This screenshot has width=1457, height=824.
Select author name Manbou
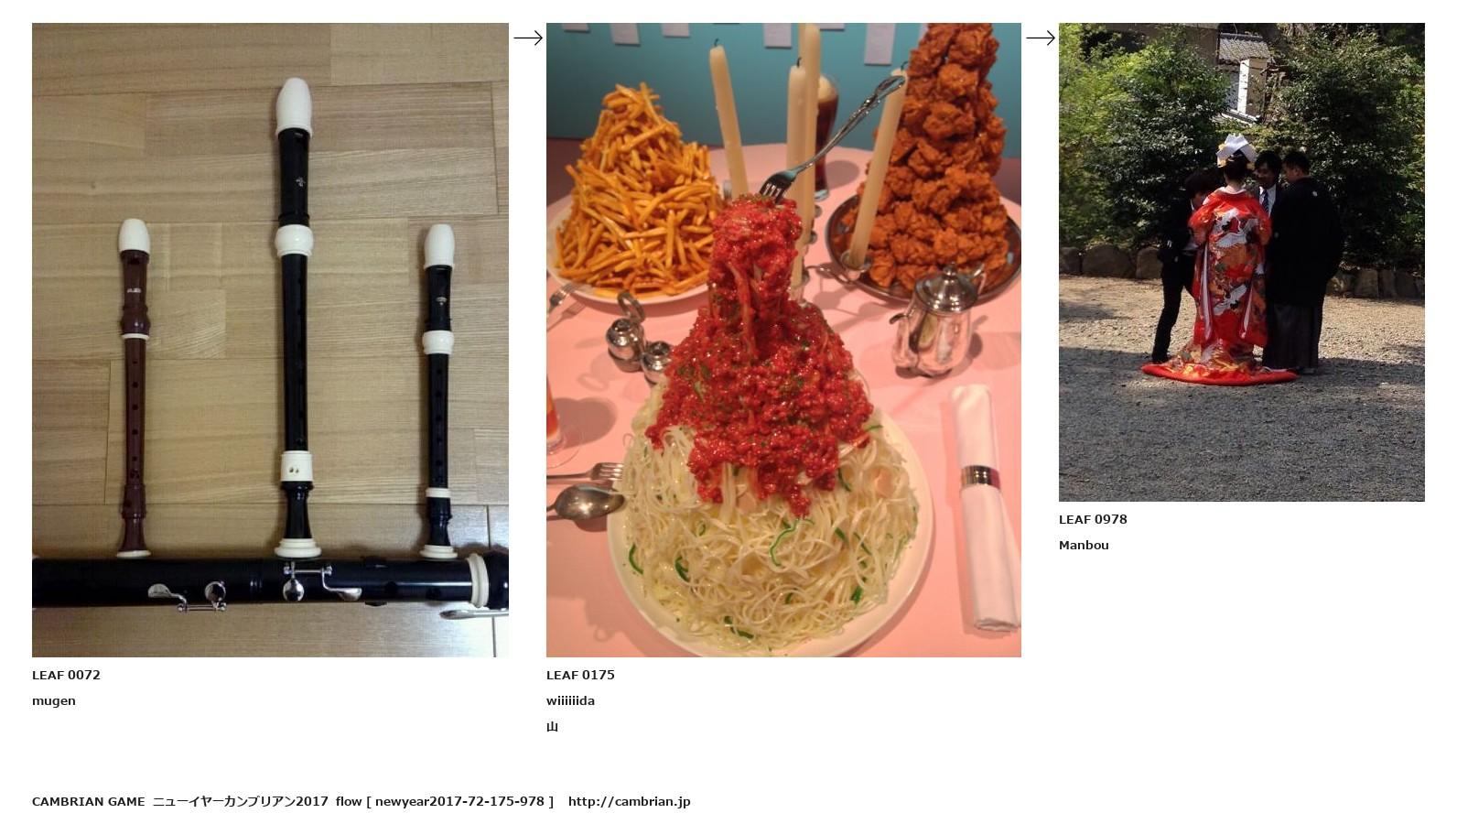click(x=1084, y=545)
